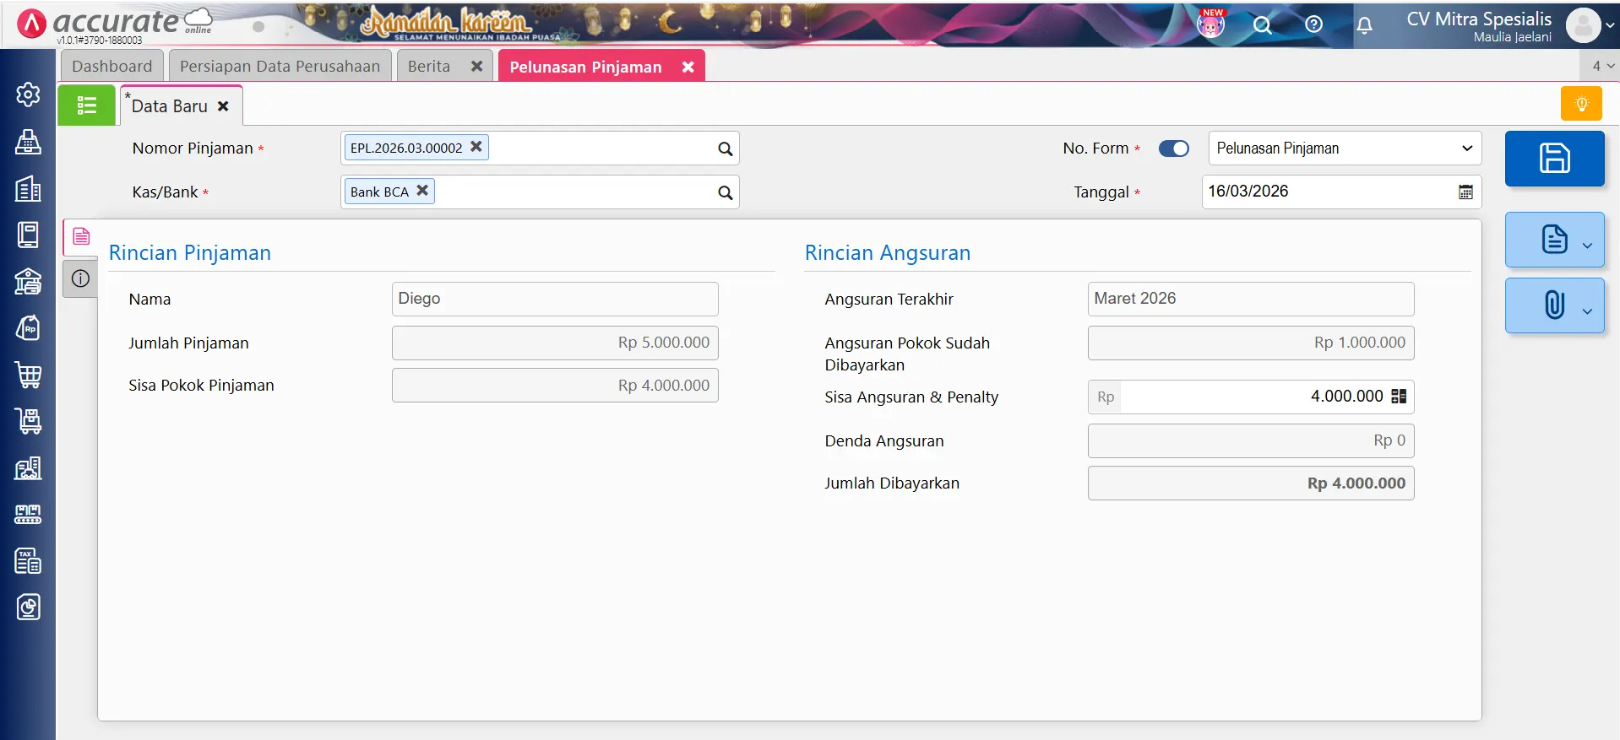Open calculator icon in Sisa Angsuran field
Image resolution: width=1620 pixels, height=740 pixels.
pos(1399,397)
